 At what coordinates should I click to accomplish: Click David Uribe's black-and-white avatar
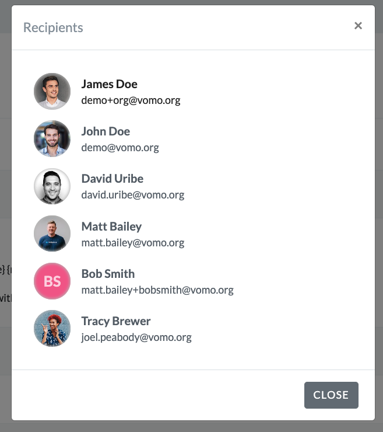point(52,186)
